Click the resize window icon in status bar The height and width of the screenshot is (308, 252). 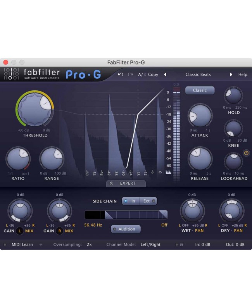[182, 245]
